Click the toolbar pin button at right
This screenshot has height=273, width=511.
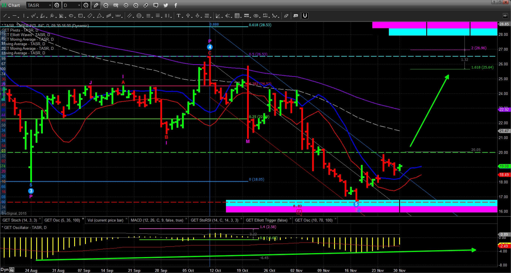(505, 16)
